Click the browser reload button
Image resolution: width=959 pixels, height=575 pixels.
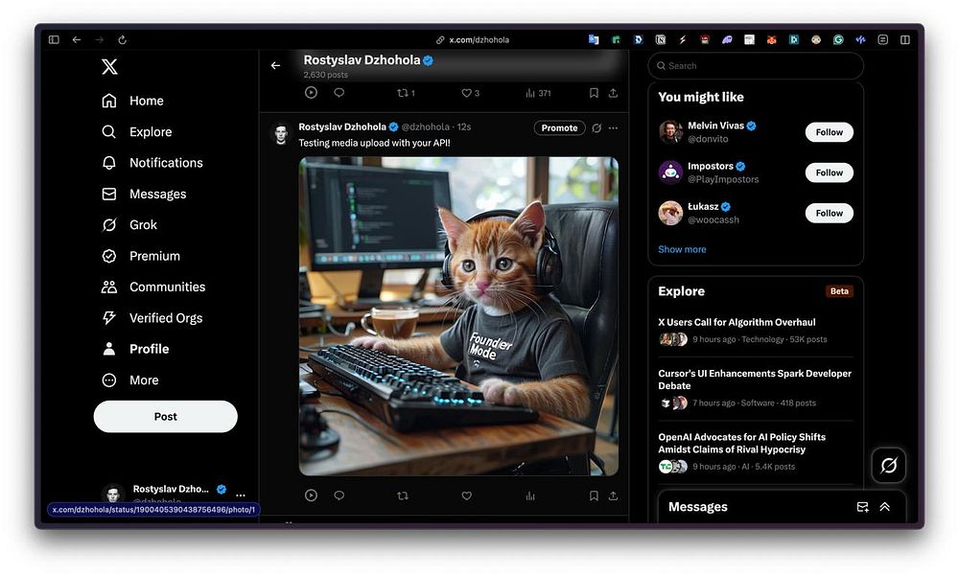[123, 39]
